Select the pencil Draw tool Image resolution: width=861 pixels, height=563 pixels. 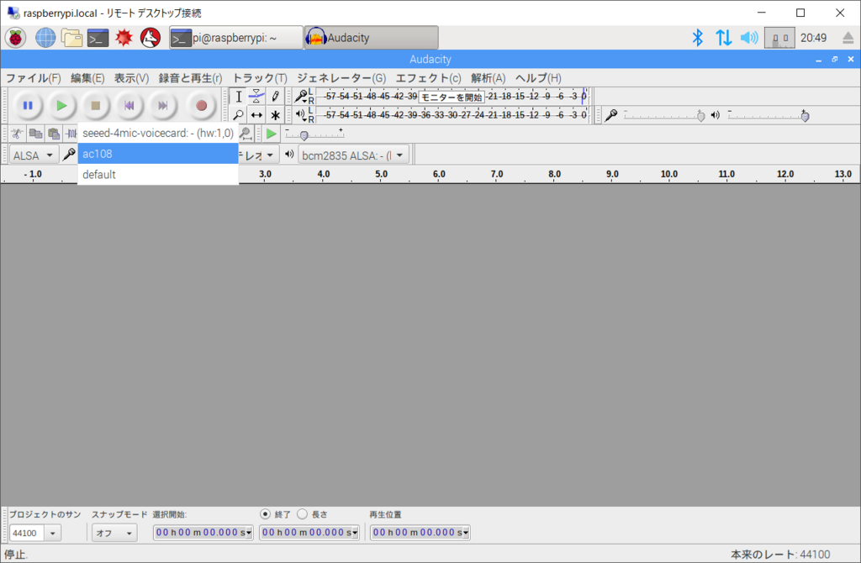coord(275,97)
